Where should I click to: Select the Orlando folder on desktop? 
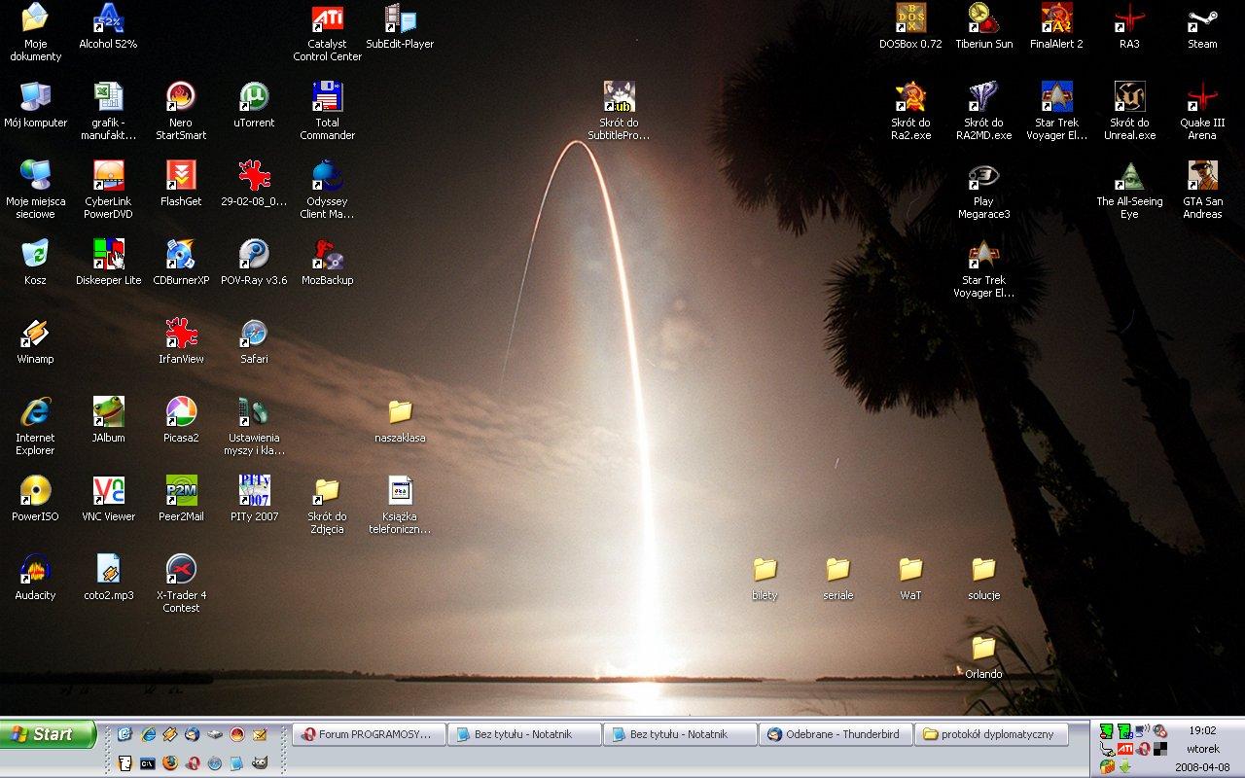pyautogui.click(x=983, y=656)
